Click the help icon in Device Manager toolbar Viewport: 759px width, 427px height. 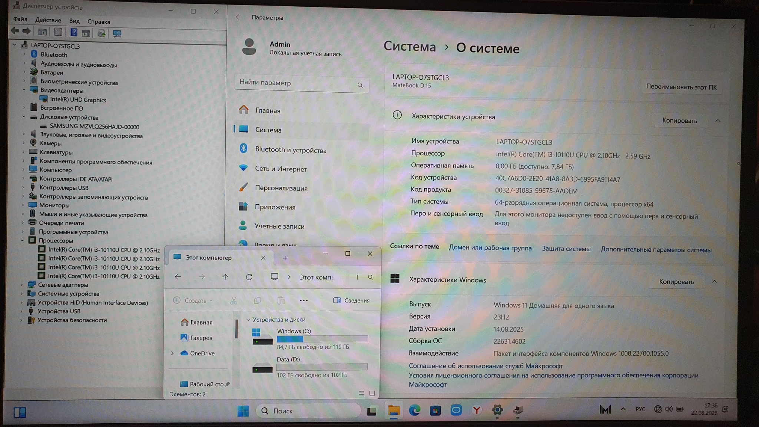coord(74,33)
